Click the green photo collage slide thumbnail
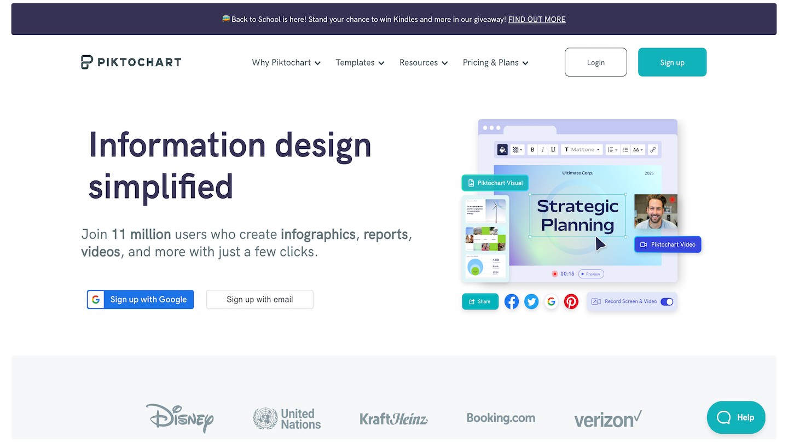 tap(485, 239)
